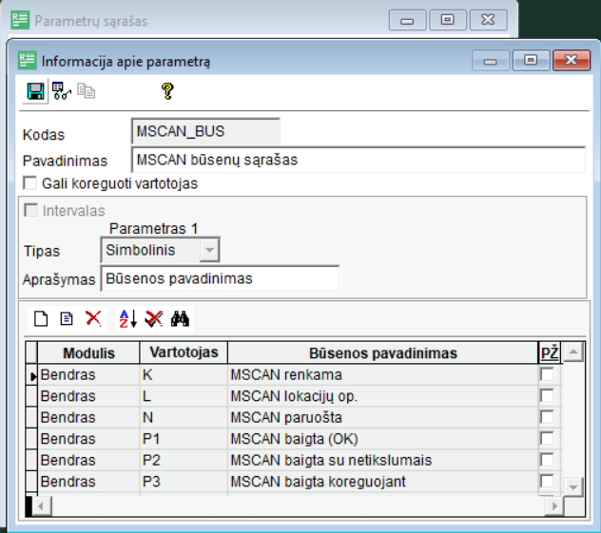The image size is (601, 533).
Task: Tick the PŽ checkbox for MSCAN renkama
Action: (x=547, y=375)
